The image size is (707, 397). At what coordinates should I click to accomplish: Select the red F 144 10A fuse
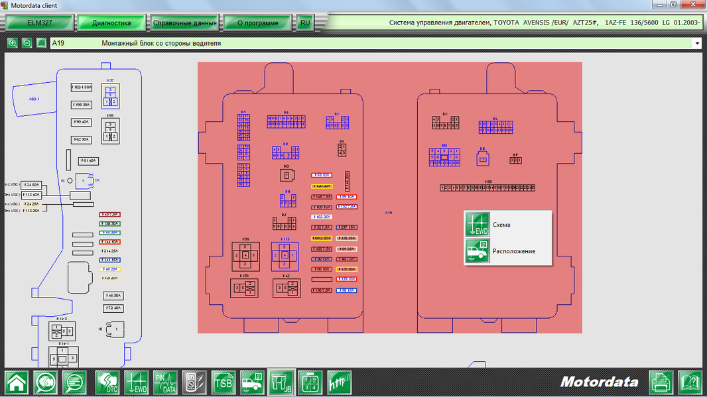pos(109,242)
